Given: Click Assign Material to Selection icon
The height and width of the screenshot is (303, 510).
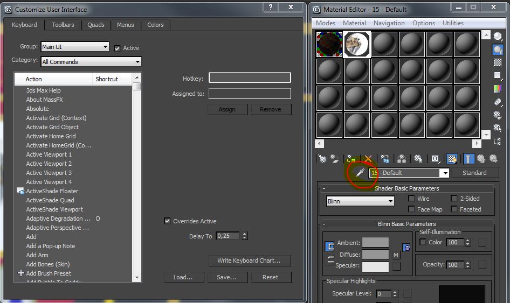Looking at the screenshot, I should 351,158.
